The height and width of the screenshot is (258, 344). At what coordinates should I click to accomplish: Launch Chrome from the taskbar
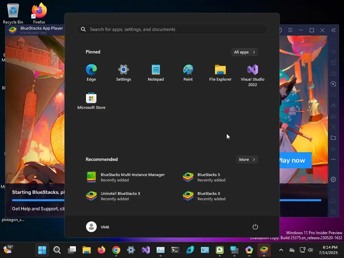pos(116,250)
